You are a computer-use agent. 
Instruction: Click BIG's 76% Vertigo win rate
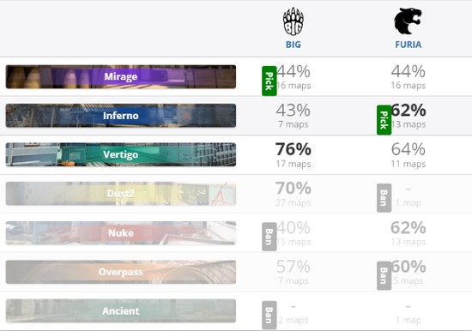tap(293, 149)
